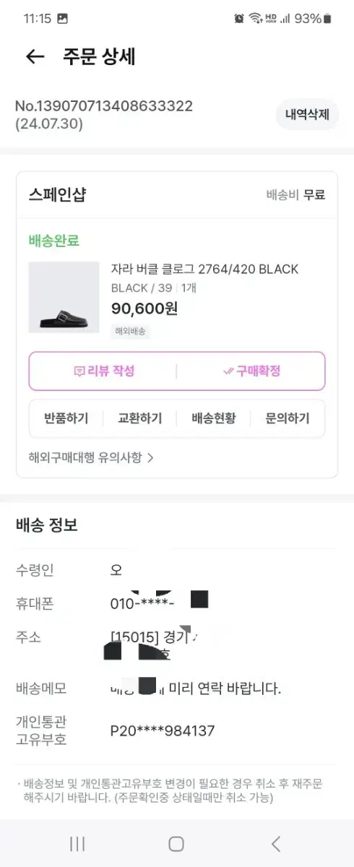The image size is (354, 867).
Task: Open 문의하기 inquiry option
Action: 287,418
